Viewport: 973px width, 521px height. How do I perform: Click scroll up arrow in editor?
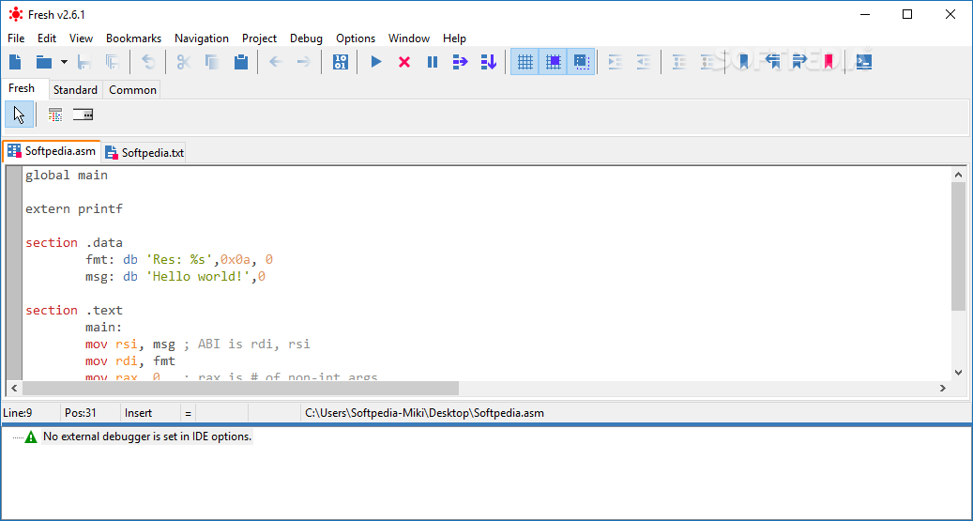958,176
